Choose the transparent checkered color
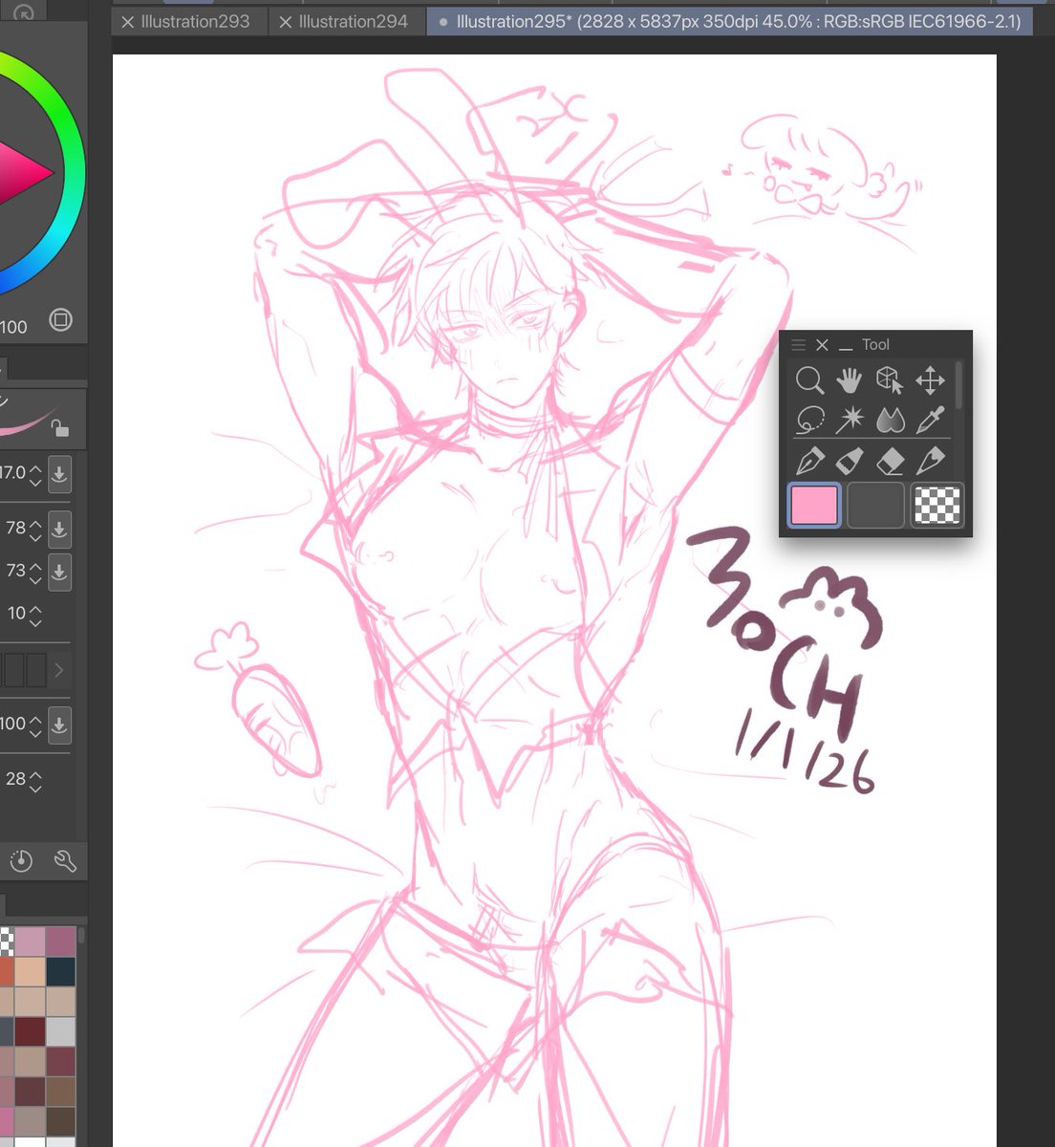Image resolution: width=1055 pixels, height=1147 pixels. pos(937,506)
